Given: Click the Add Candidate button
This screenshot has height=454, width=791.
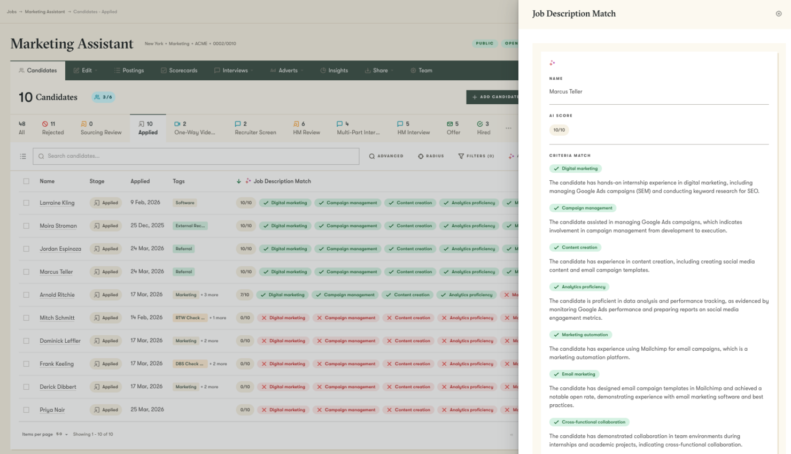Looking at the screenshot, I should pyautogui.click(x=494, y=97).
